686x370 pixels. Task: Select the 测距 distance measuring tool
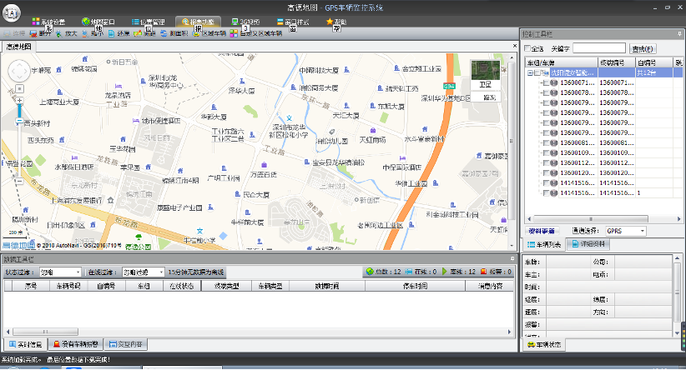[x=144, y=33]
